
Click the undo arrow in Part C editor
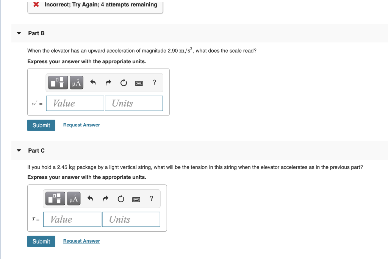coord(90,198)
